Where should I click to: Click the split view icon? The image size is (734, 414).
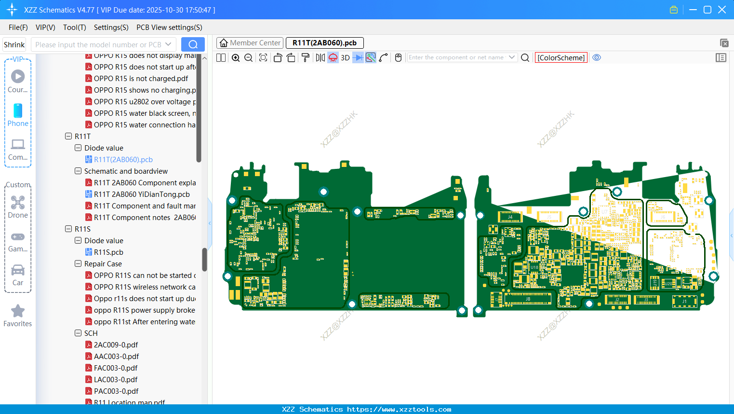point(221,58)
